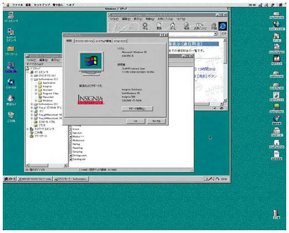Click the Internet Explorer 'e' logo

click(223, 26)
